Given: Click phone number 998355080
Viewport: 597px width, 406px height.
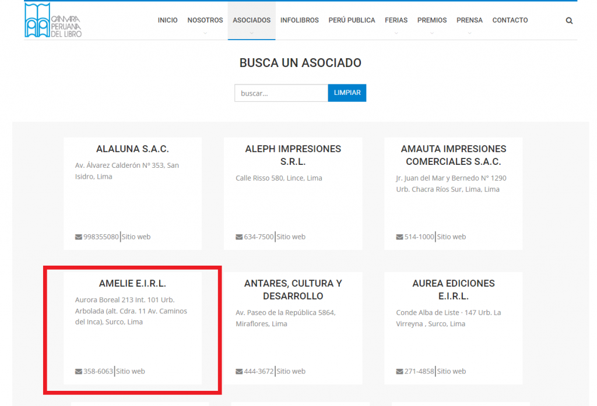Looking at the screenshot, I should [x=101, y=236].
